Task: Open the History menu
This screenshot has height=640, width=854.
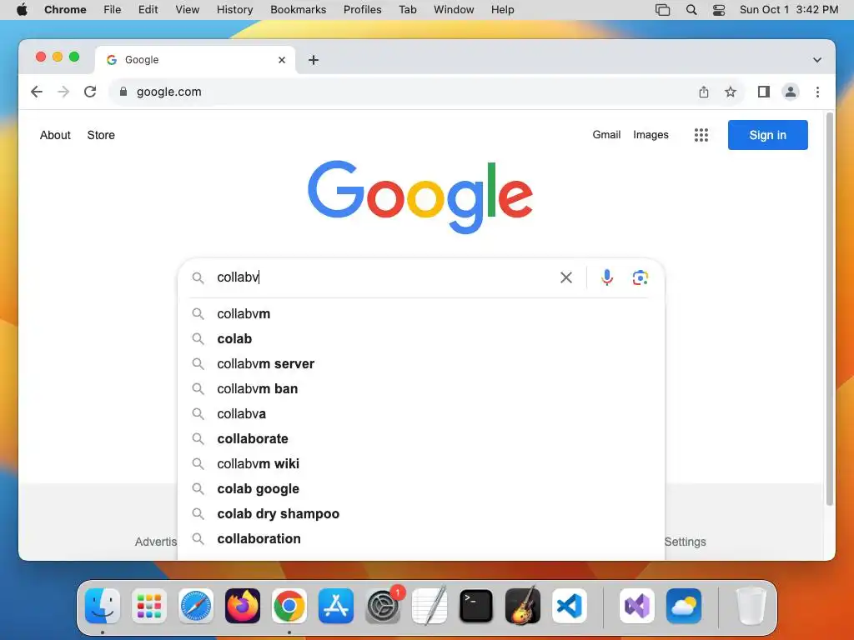Action: [234, 10]
